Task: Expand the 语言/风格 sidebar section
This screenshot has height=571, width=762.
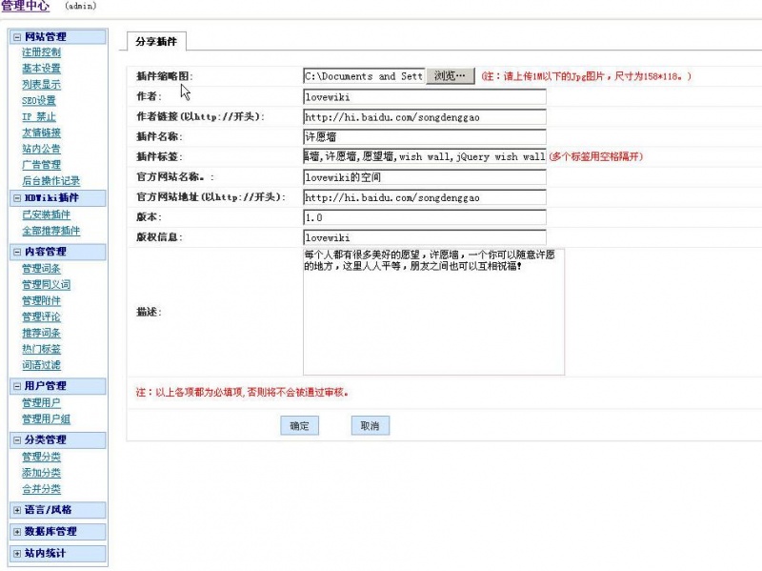Action: pos(17,510)
